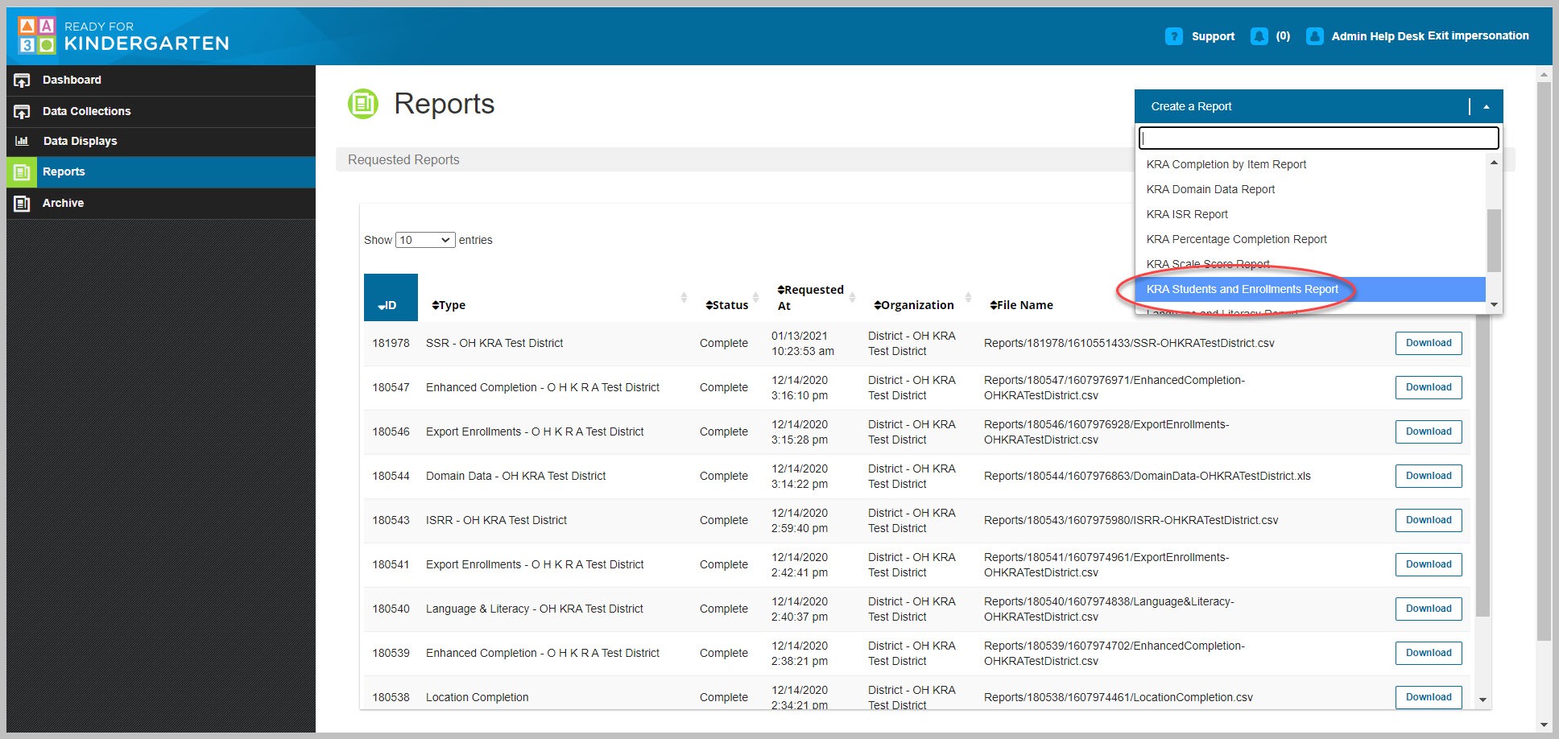
Task: Click the Archive sidebar icon
Action: click(22, 203)
